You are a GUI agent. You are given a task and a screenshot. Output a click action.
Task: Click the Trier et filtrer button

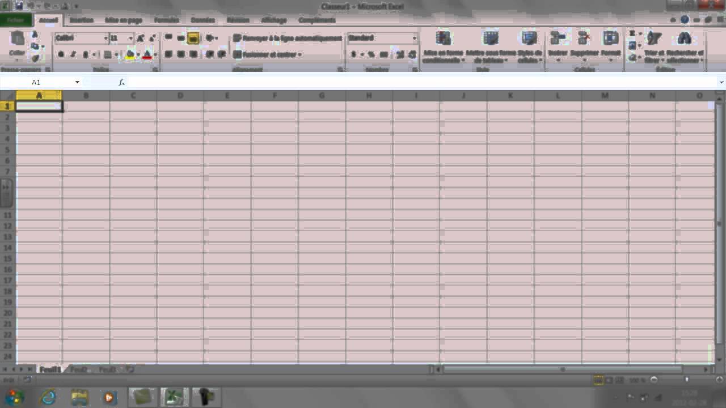(x=654, y=46)
